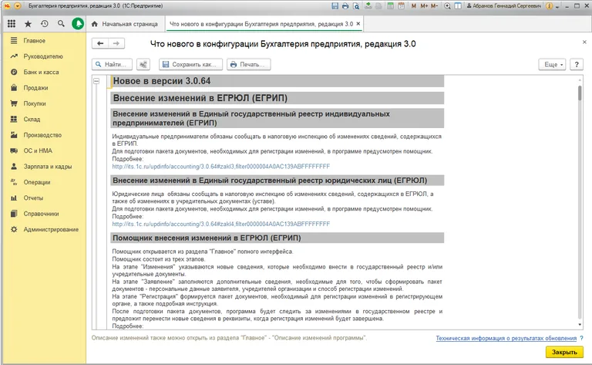This screenshot has height=365, width=592.
Task: Expand the 'Еще' dropdown menu
Action: click(x=553, y=65)
